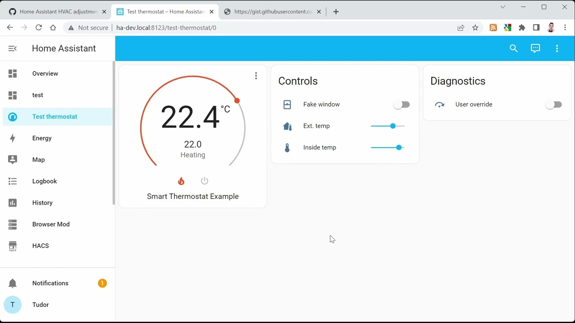Open the History panel
This screenshot has height=323, width=575.
coord(57,203)
